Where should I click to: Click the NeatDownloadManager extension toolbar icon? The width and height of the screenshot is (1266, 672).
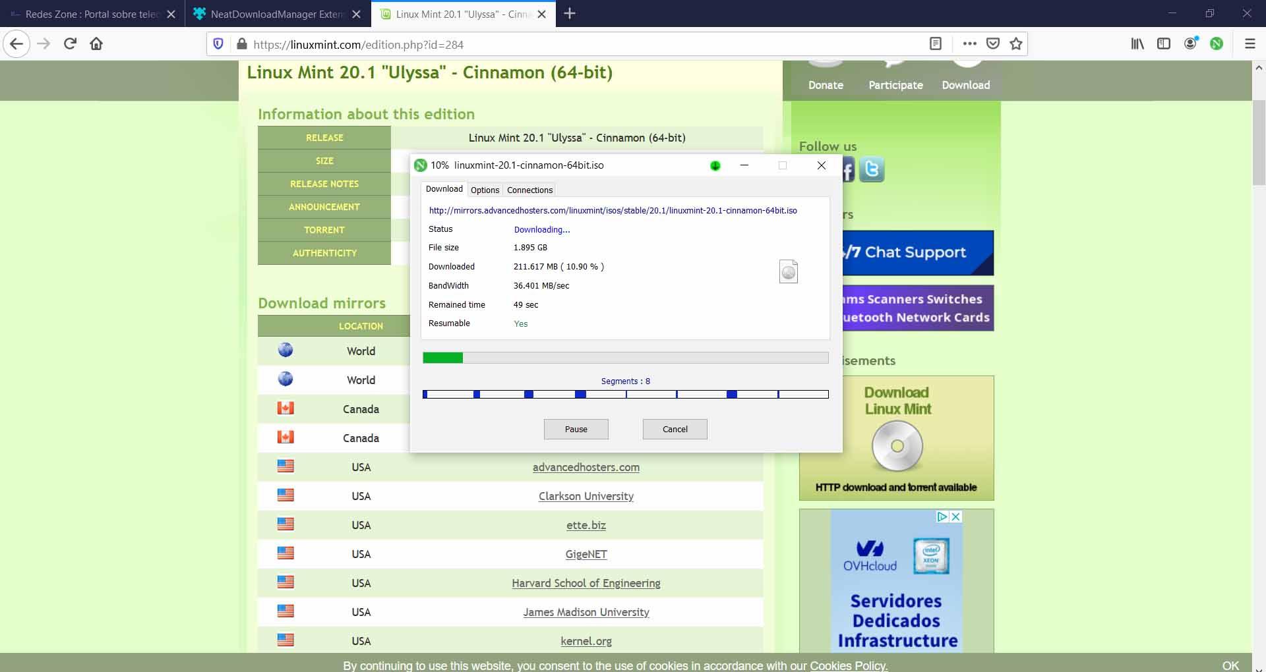1217,43
